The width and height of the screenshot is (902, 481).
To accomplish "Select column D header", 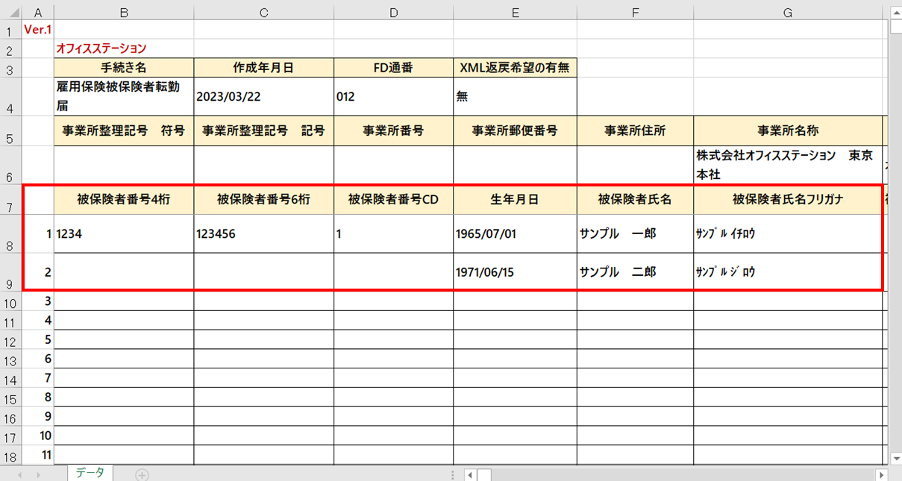I will [x=393, y=12].
